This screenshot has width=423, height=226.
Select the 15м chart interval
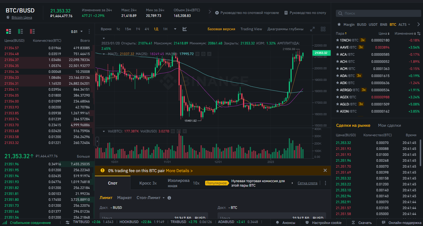(128, 29)
